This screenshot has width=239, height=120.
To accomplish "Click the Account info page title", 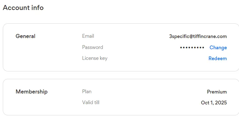I will coord(23,7).
